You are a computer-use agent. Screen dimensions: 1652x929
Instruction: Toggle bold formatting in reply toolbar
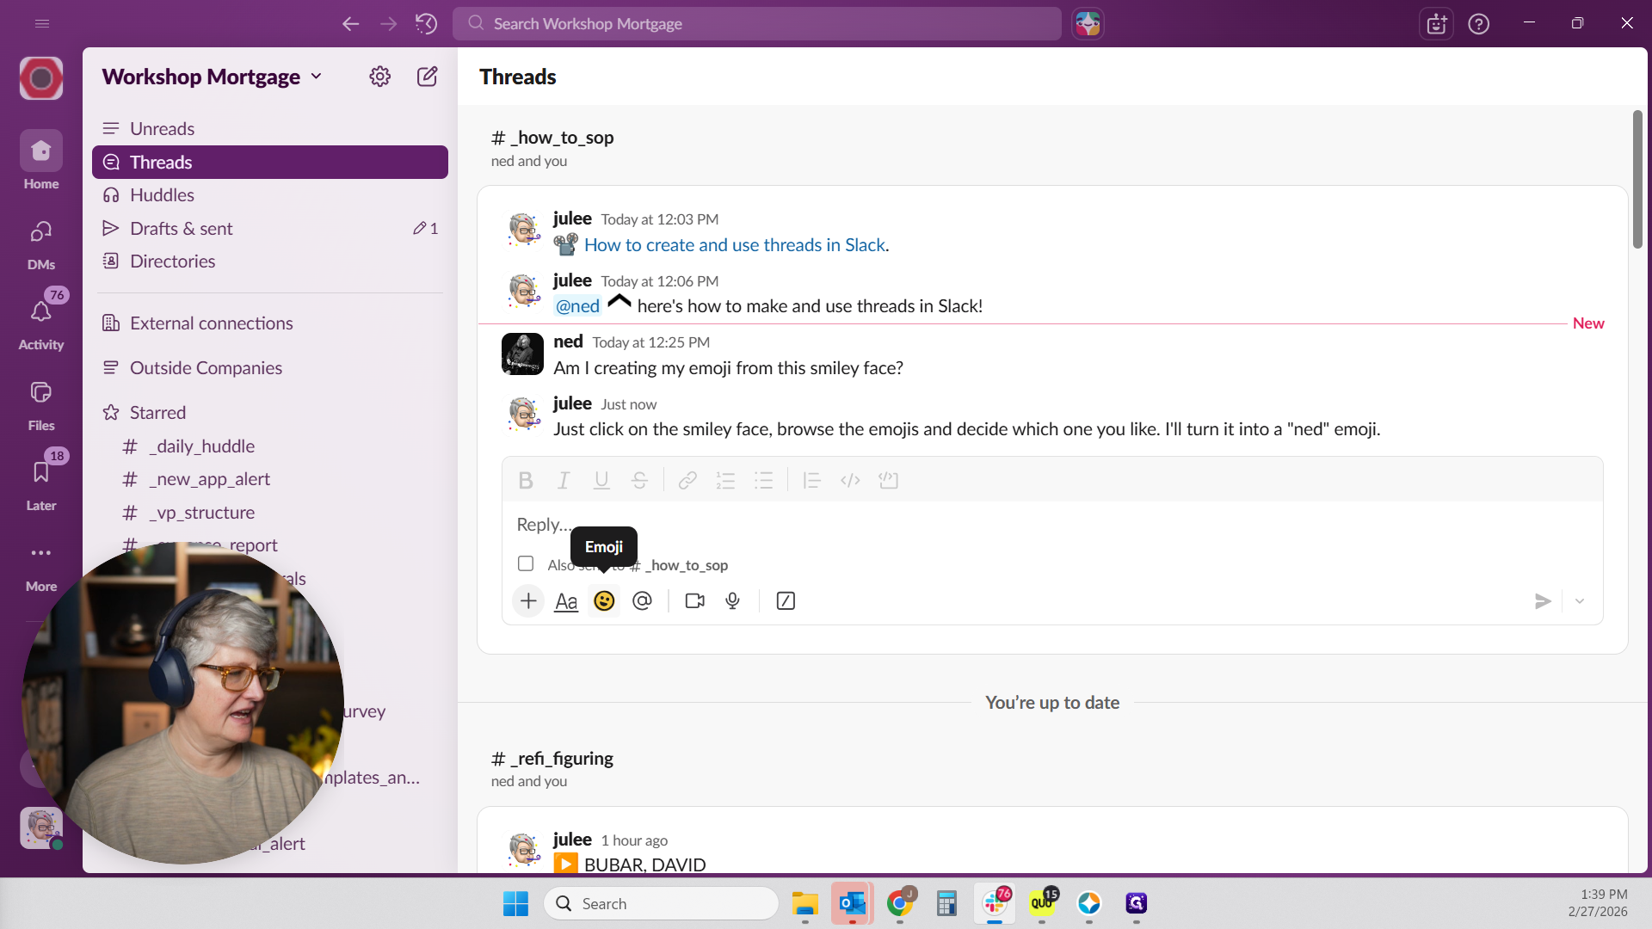click(526, 481)
